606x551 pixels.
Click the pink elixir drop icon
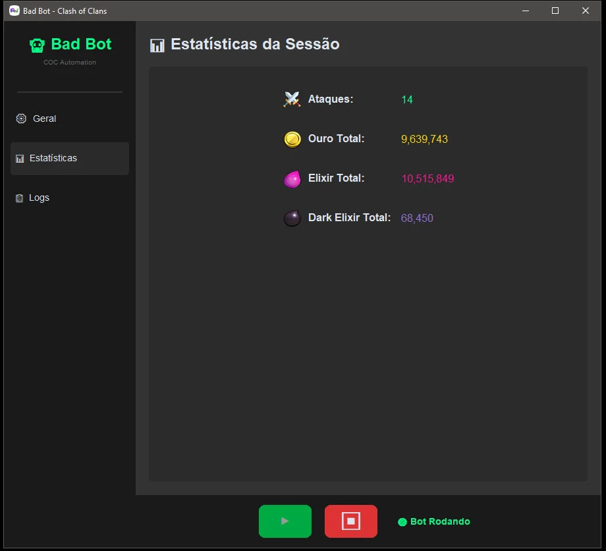pyautogui.click(x=292, y=179)
